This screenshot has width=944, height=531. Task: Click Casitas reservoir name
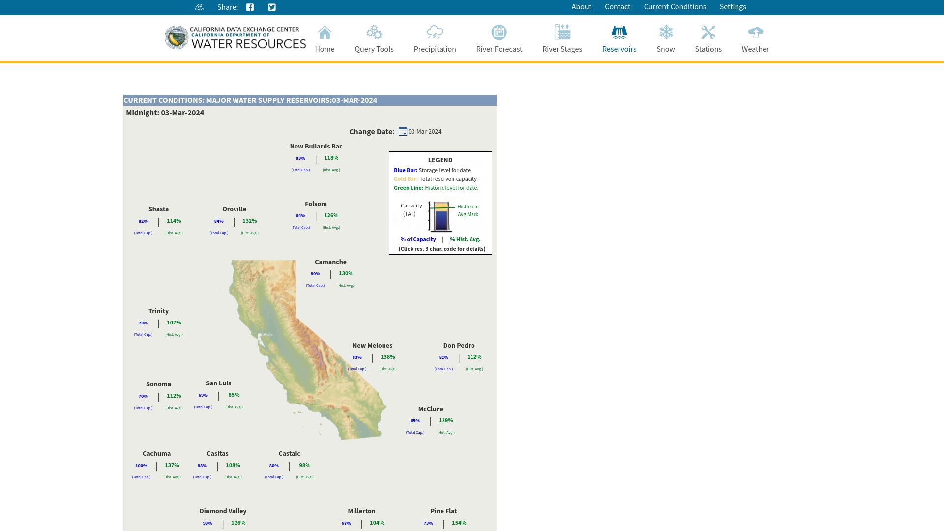[217, 454]
